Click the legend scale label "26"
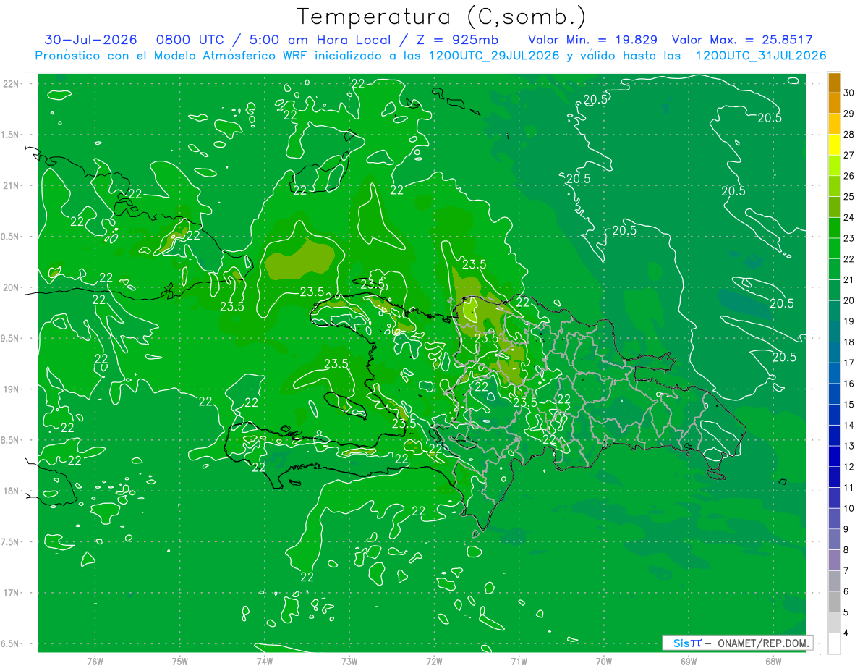 849,175
